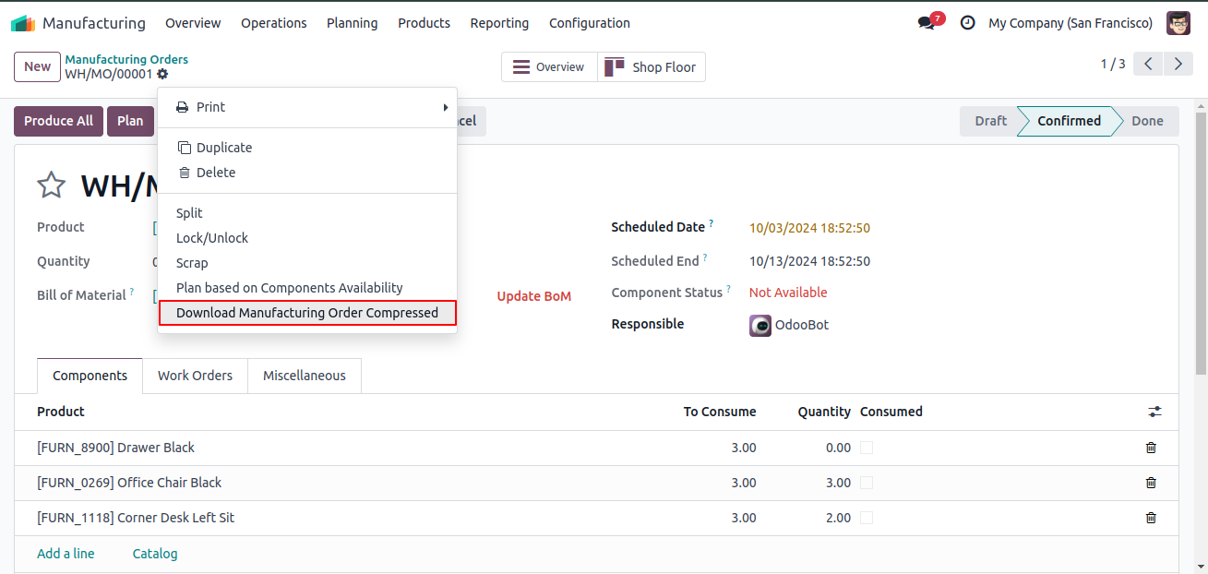Screen dimensions: 1208x574
Task: Click the Produce All button
Action: click(58, 121)
